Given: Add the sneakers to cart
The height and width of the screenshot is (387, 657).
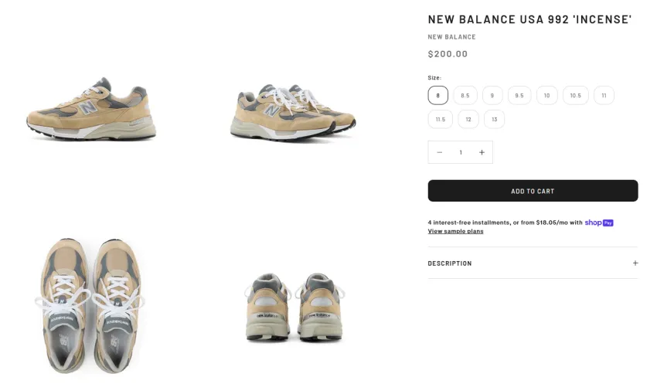Looking at the screenshot, I should tap(533, 191).
